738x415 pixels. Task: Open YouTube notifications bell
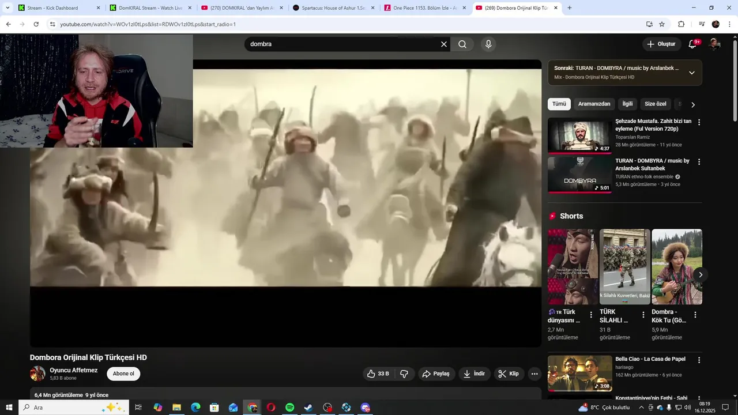pyautogui.click(x=693, y=44)
